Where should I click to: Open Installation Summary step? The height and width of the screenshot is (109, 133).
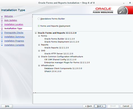14,37
